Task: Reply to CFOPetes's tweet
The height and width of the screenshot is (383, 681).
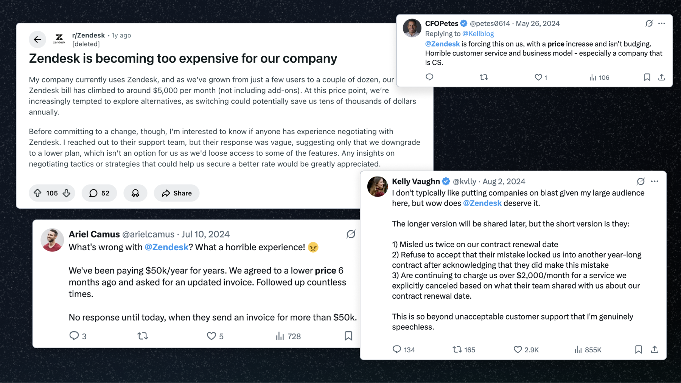Action: click(429, 77)
